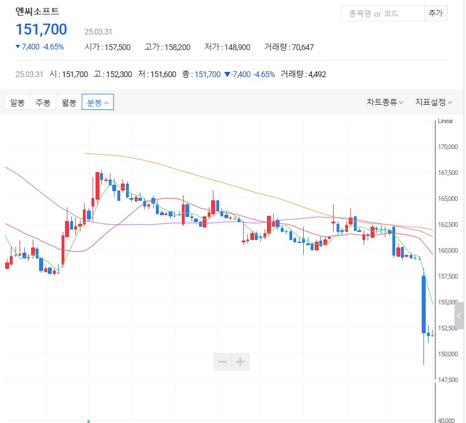The image size is (466, 423).
Task: Open the 주봉 weekly chart tab
Action: 43,101
